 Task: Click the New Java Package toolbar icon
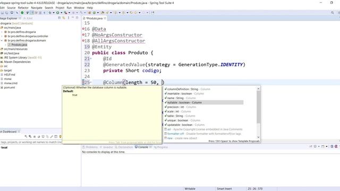pyautogui.click(x=90, y=13)
